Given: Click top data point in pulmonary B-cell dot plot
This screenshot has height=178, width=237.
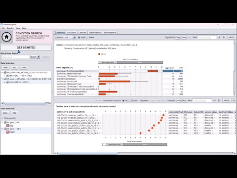Looking at the screenshot, I should [x=163, y=115].
